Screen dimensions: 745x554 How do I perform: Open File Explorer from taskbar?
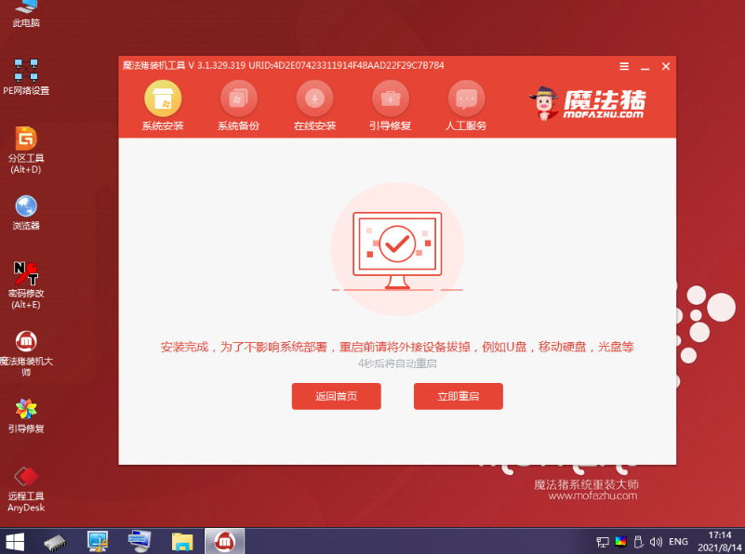click(182, 541)
